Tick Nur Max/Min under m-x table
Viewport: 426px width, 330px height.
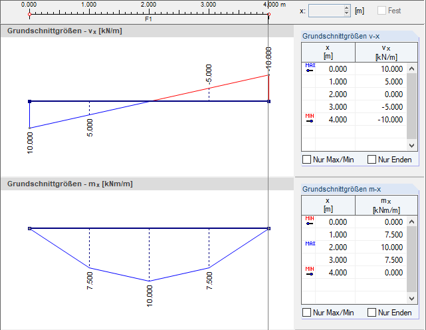(x=307, y=312)
